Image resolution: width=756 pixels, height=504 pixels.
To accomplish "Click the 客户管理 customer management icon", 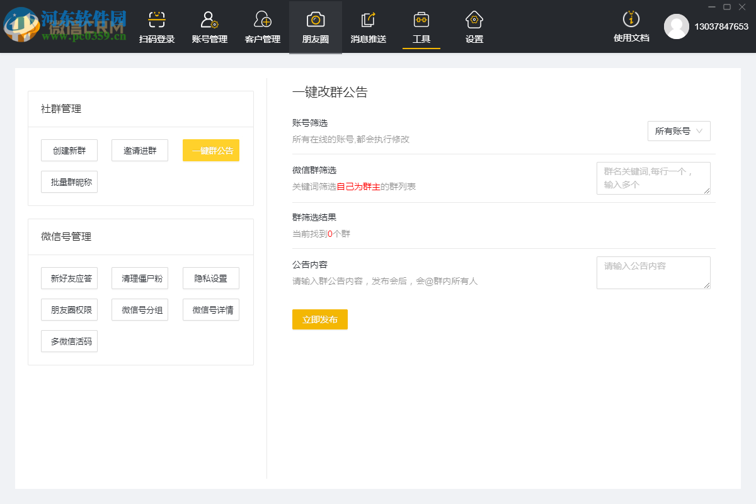I will coord(262,19).
